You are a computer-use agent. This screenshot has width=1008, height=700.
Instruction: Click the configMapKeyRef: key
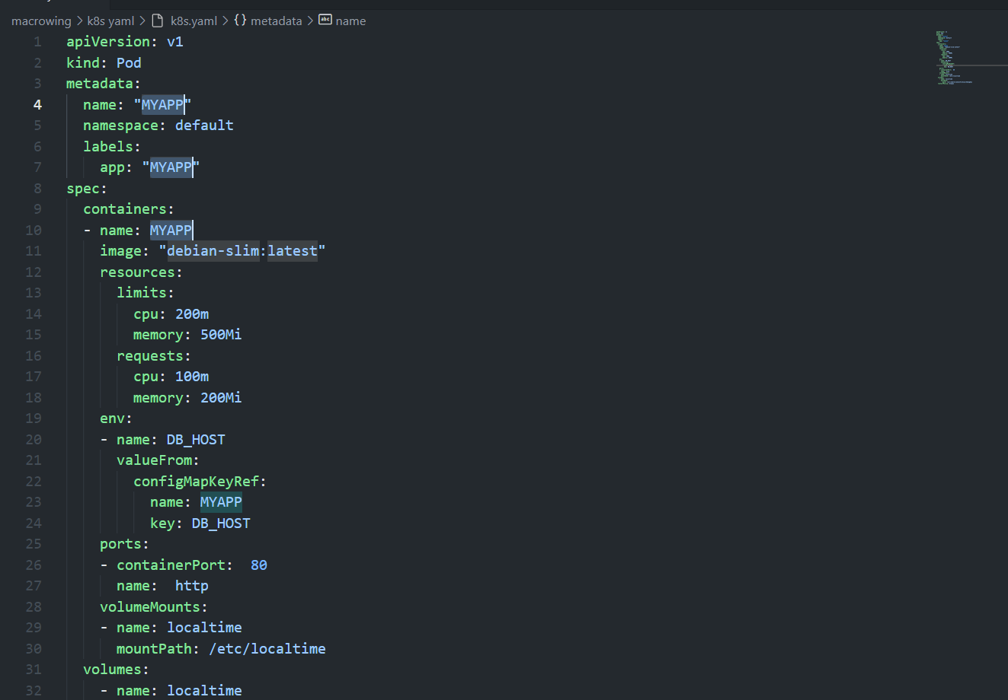pos(200,481)
